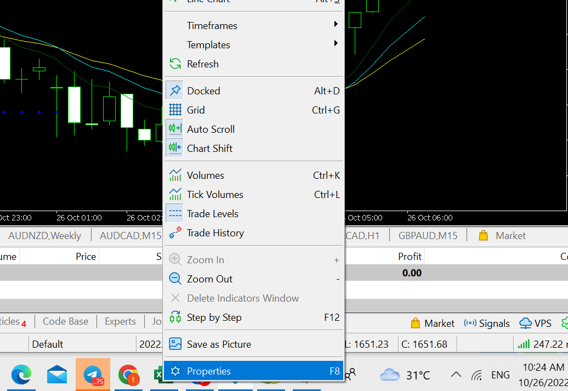
Task: Click the VPS cloud icon
Action: click(526, 323)
